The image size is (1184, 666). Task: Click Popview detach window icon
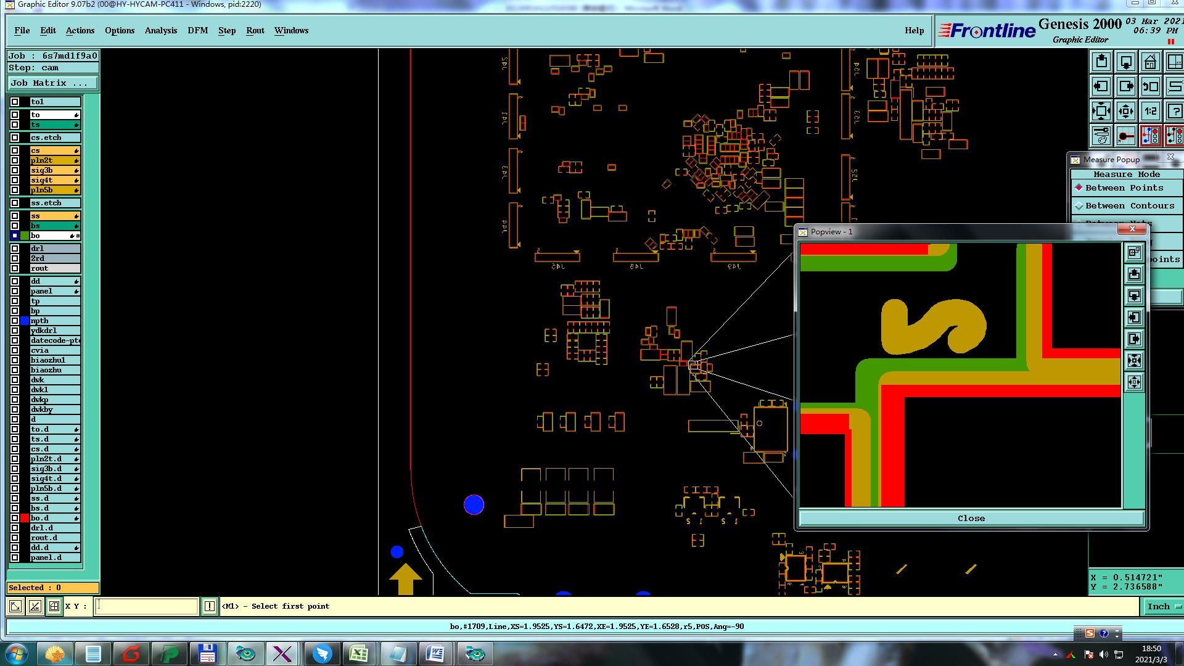point(1135,252)
